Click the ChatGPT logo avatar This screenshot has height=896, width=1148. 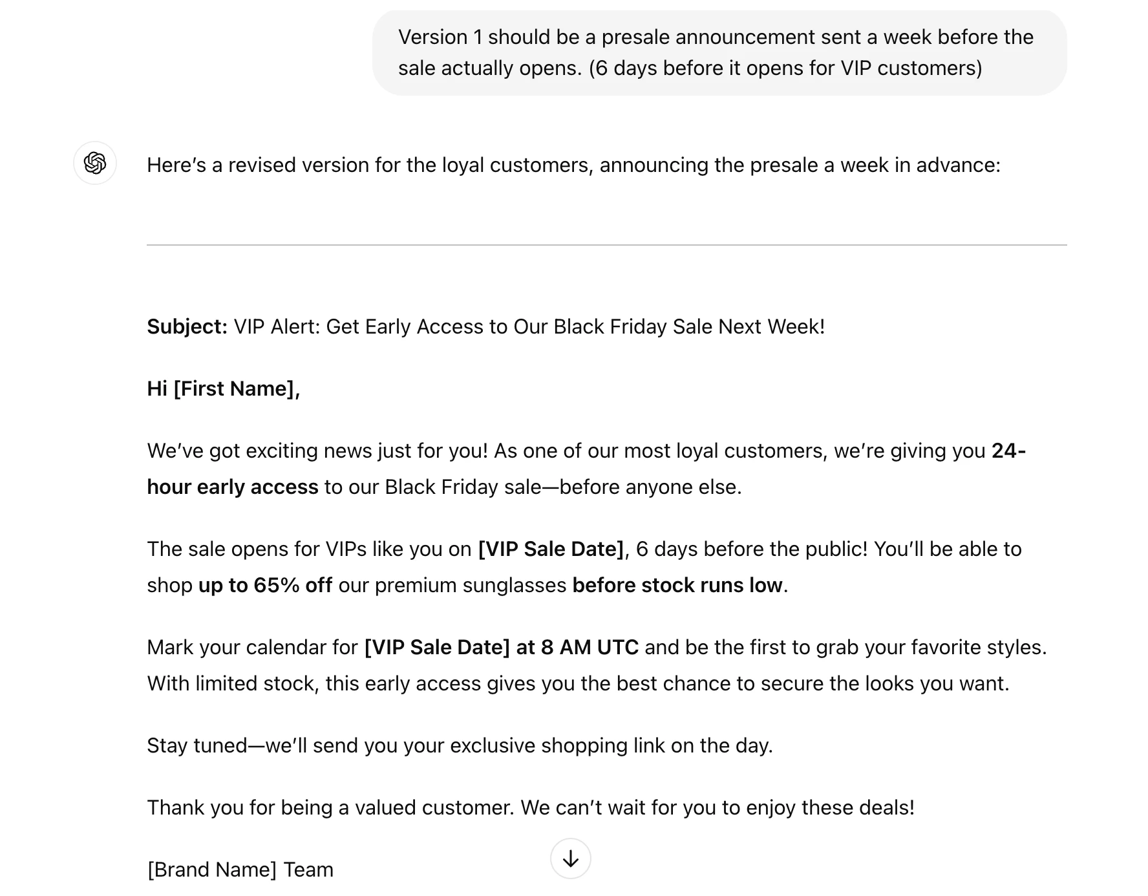click(x=95, y=163)
